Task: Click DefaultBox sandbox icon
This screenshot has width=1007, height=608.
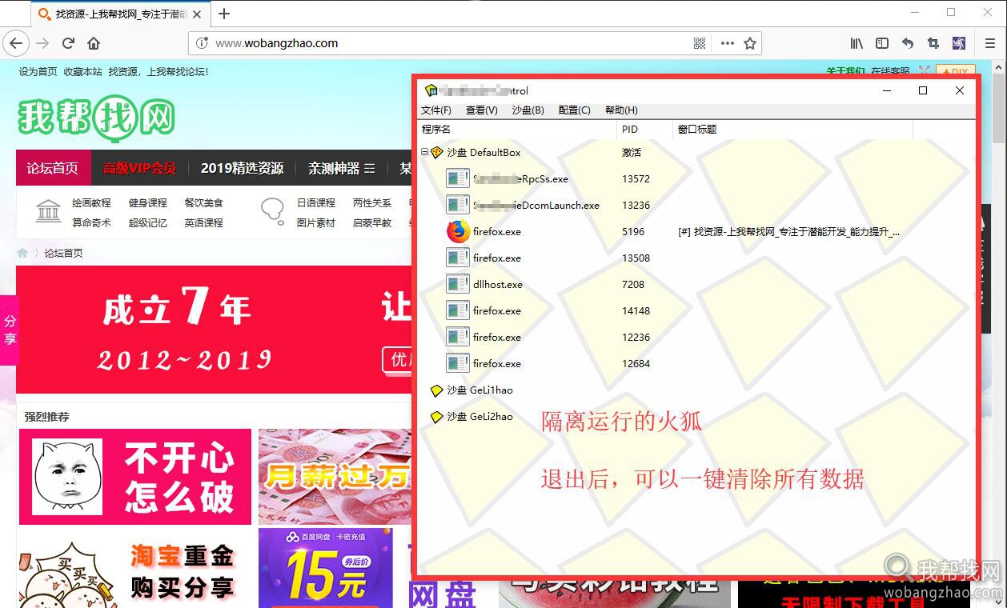Action: point(436,152)
